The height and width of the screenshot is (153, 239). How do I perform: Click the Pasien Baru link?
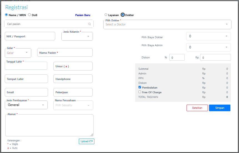pos(82,15)
